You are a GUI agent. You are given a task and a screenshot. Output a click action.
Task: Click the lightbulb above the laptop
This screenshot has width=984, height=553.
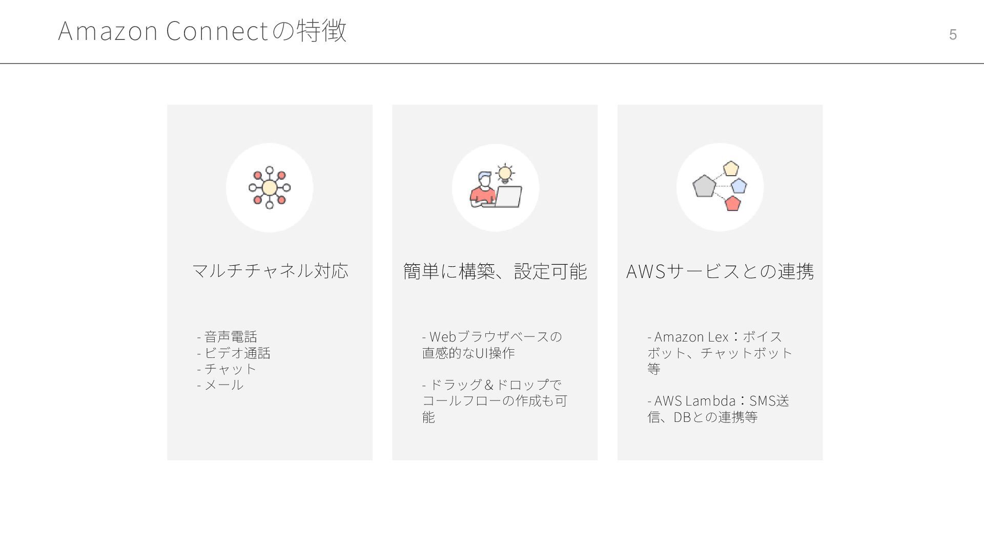tap(505, 174)
